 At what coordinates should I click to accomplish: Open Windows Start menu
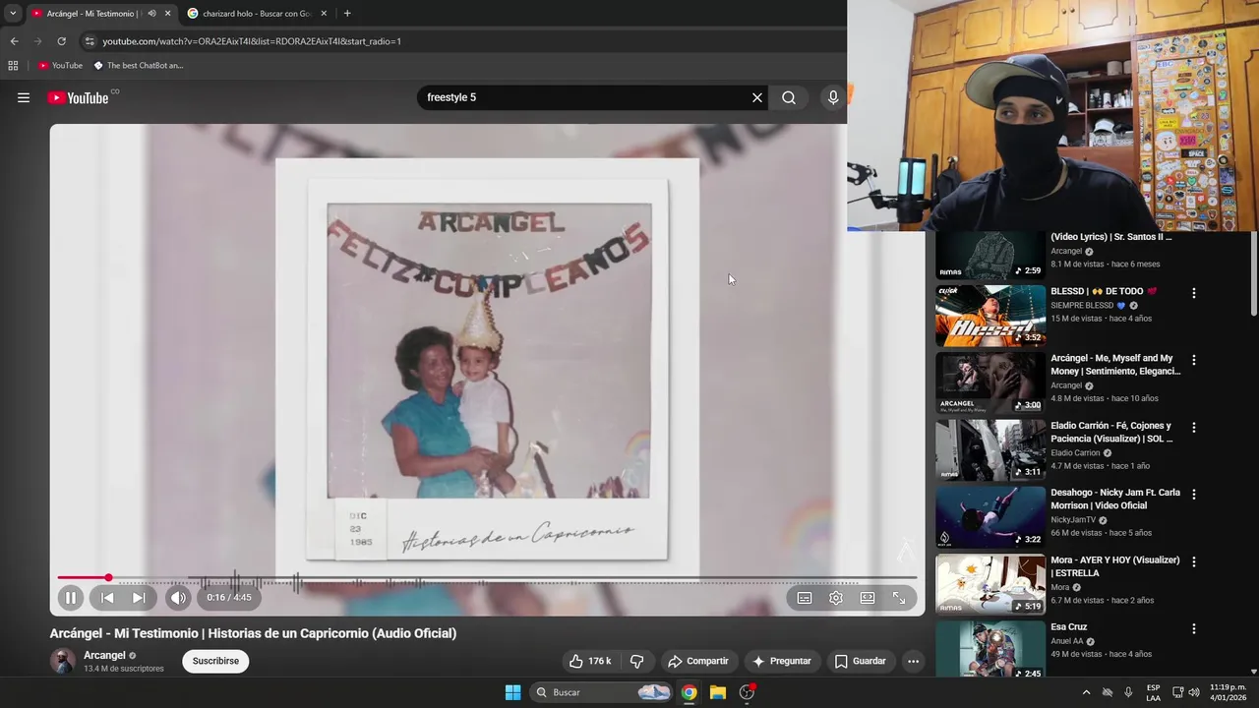pyautogui.click(x=512, y=692)
